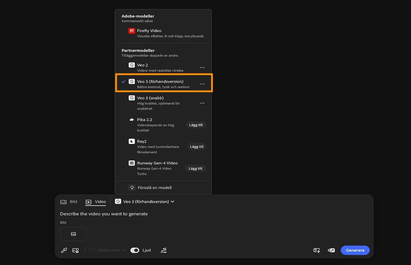Pick the Veo 3 (snabb) model
411x265 pixels.
tap(163, 103)
